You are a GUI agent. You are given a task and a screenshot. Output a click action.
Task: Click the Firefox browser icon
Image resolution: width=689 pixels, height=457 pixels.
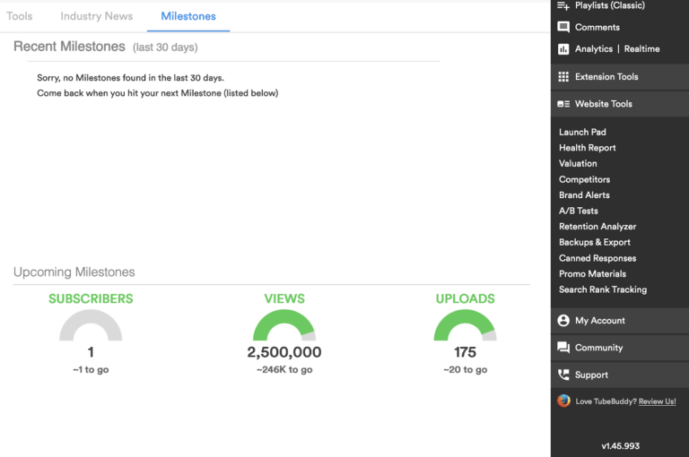(563, 401)
